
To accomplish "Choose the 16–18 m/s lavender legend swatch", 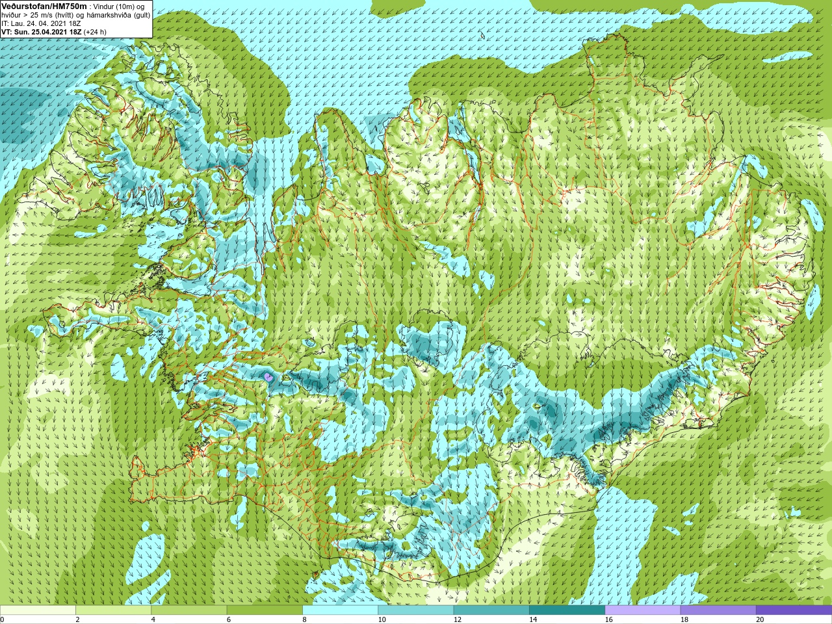I will [643, 610].
